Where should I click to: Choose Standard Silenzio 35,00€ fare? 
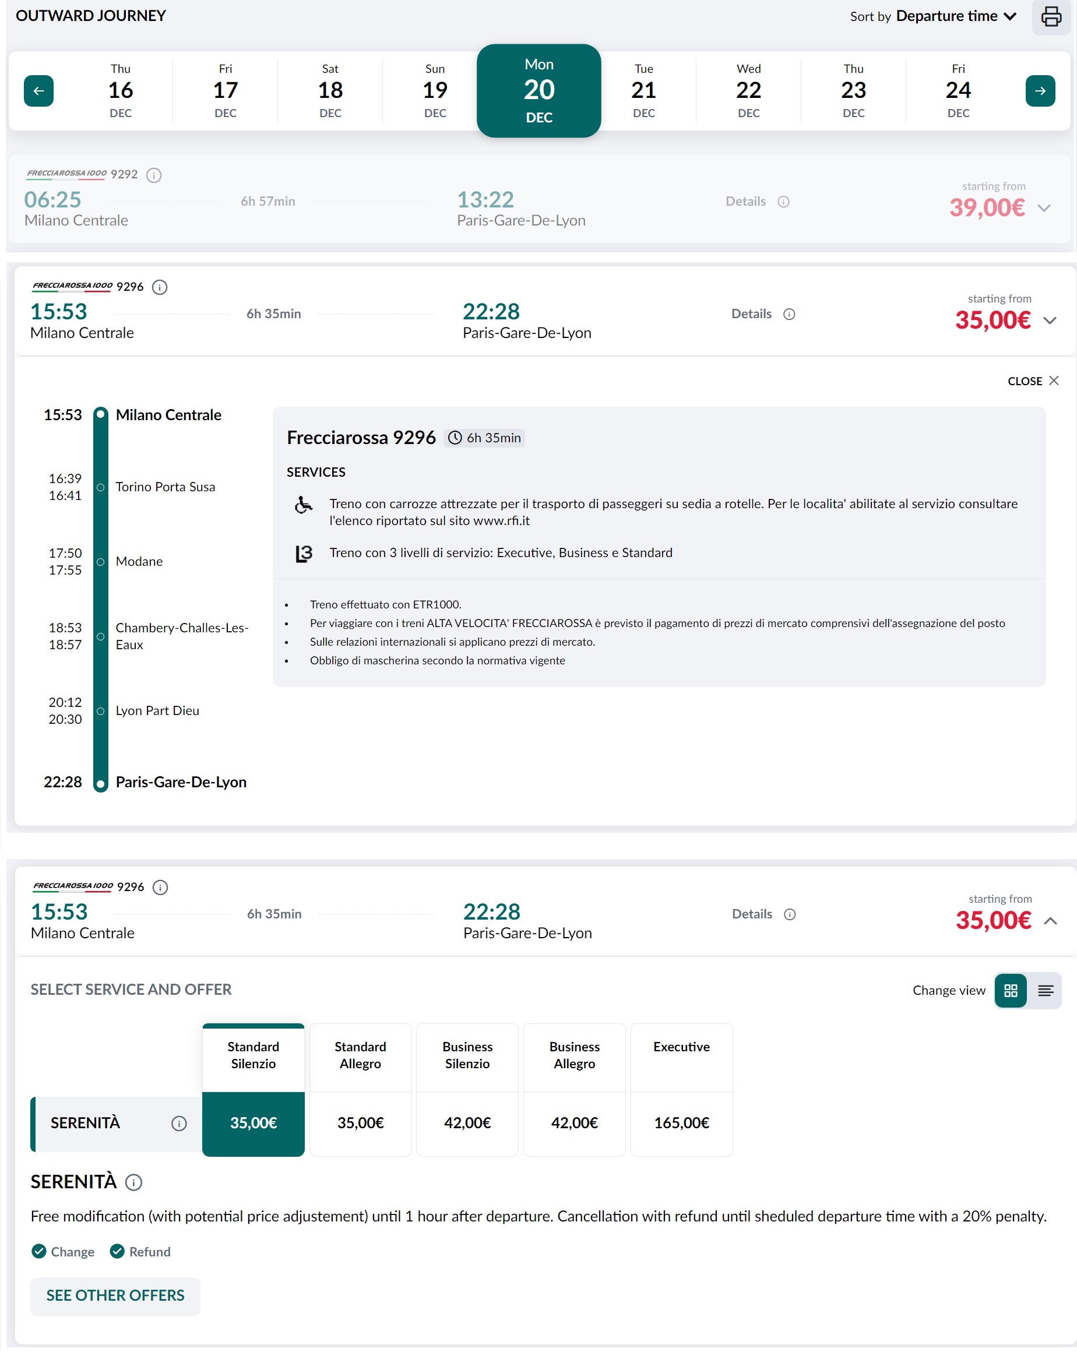click(254, 1124)
